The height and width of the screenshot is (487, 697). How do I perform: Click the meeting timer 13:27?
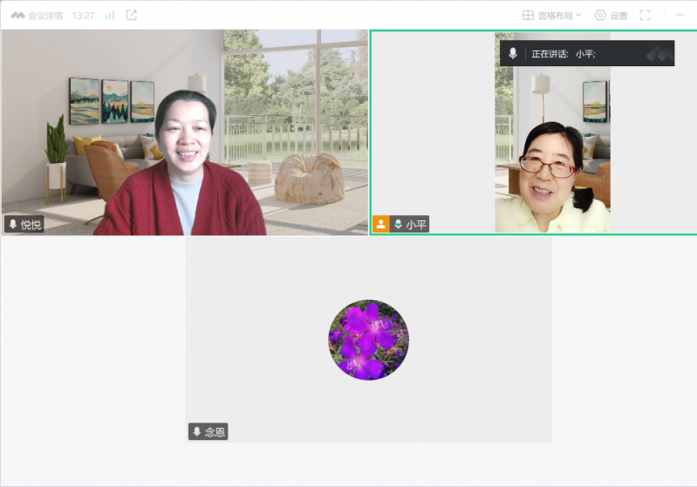84,16
